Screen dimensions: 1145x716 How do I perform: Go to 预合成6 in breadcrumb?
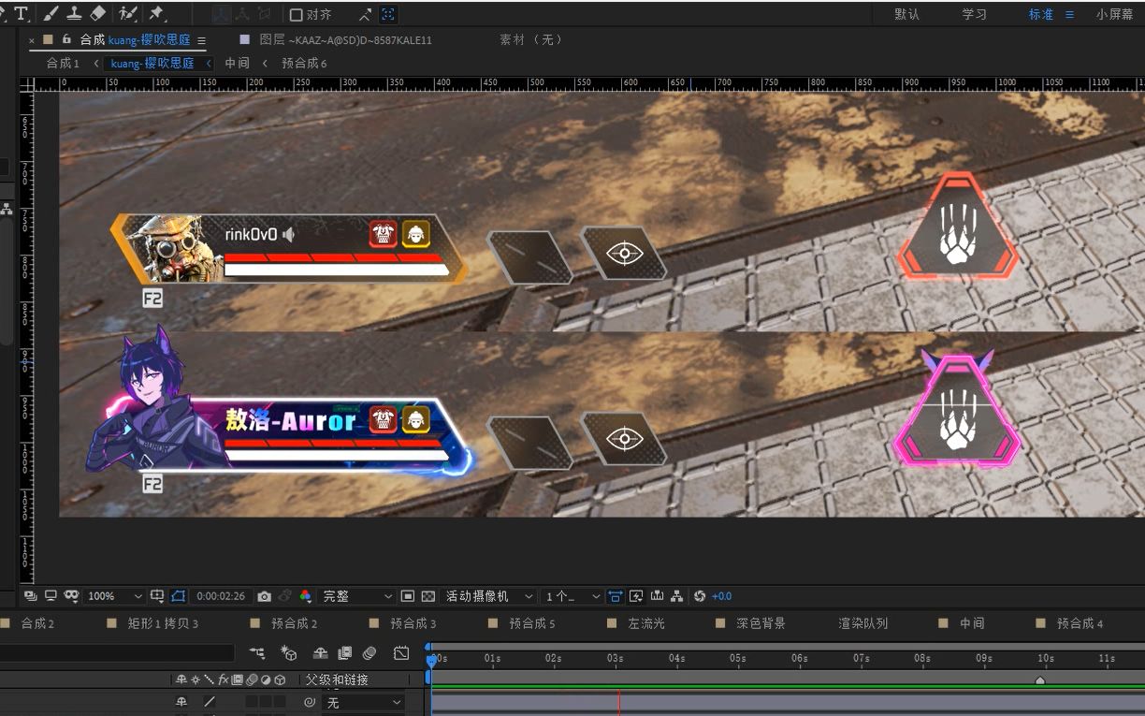tap(304, 63)
